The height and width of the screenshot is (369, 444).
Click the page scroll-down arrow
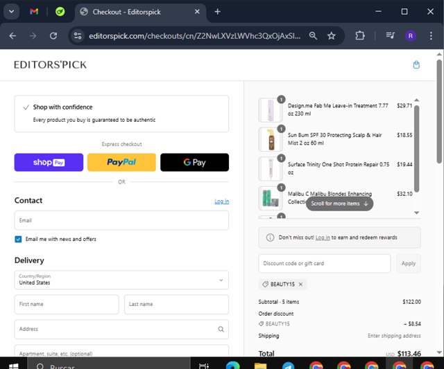pos(439,352)
